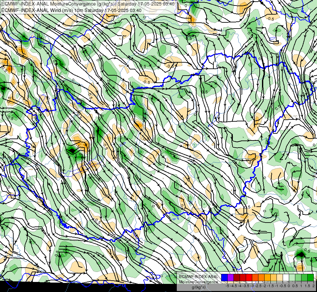
Task: Click the legend tick label '1.5'
Action: [x=307, y=286]
